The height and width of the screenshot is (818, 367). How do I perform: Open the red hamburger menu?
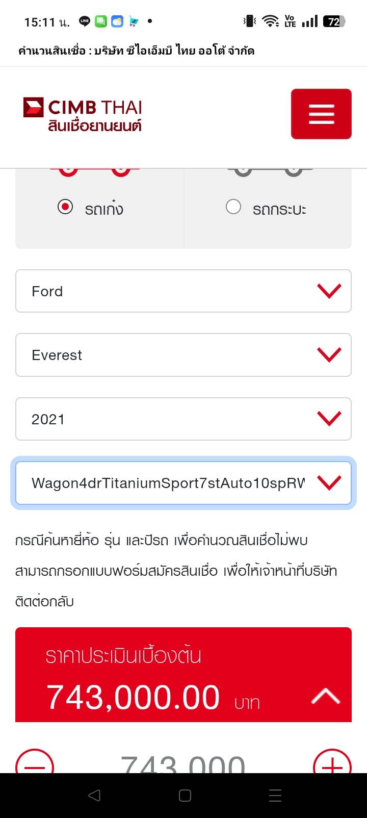321,114
